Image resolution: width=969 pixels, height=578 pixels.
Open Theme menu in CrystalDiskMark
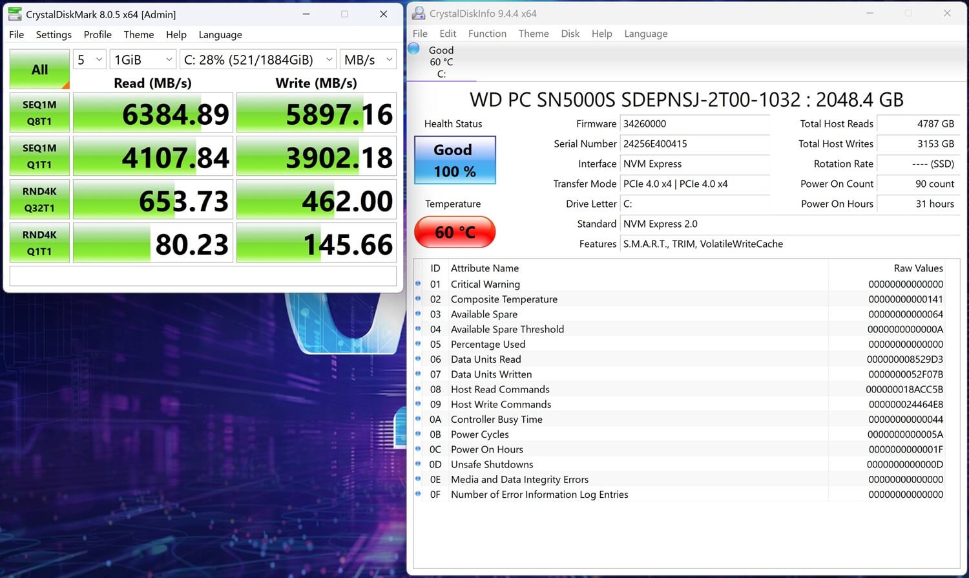pyautogui.click(x=139, y=34)
